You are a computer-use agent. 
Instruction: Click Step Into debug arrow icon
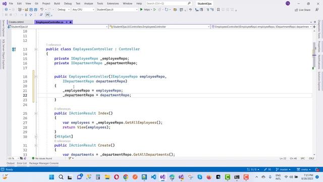tap(26, 15)
